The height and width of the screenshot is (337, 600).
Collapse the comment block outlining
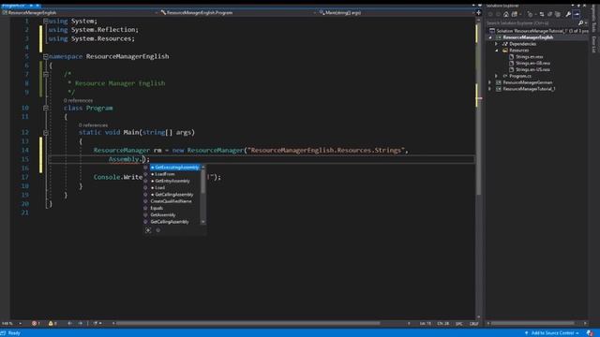point(46,75)
